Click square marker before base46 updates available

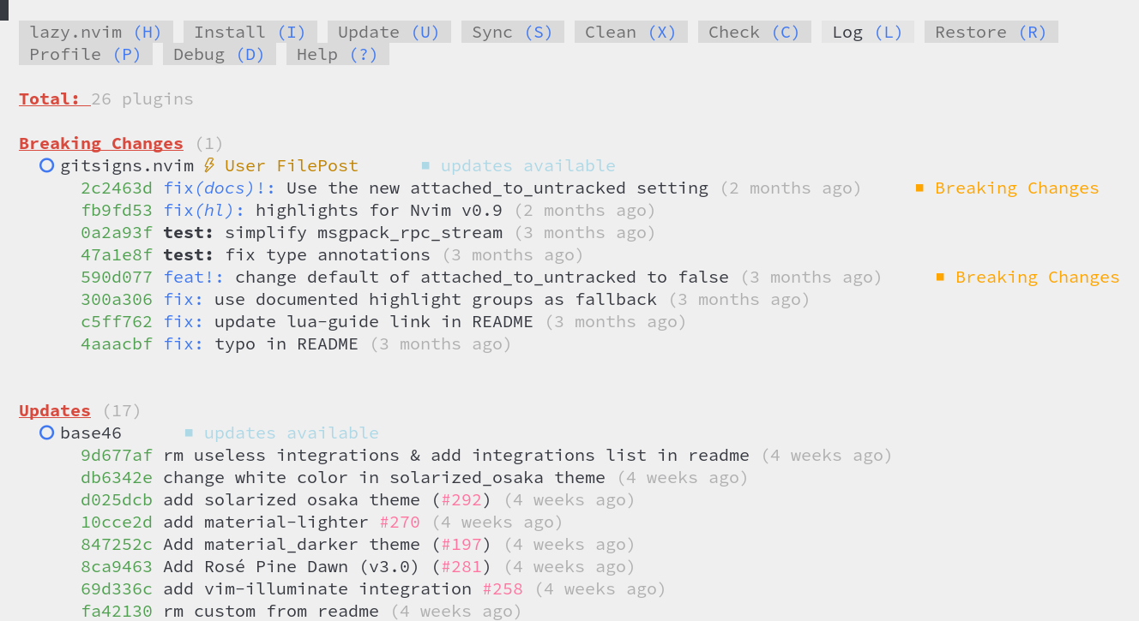coord(189,433)
